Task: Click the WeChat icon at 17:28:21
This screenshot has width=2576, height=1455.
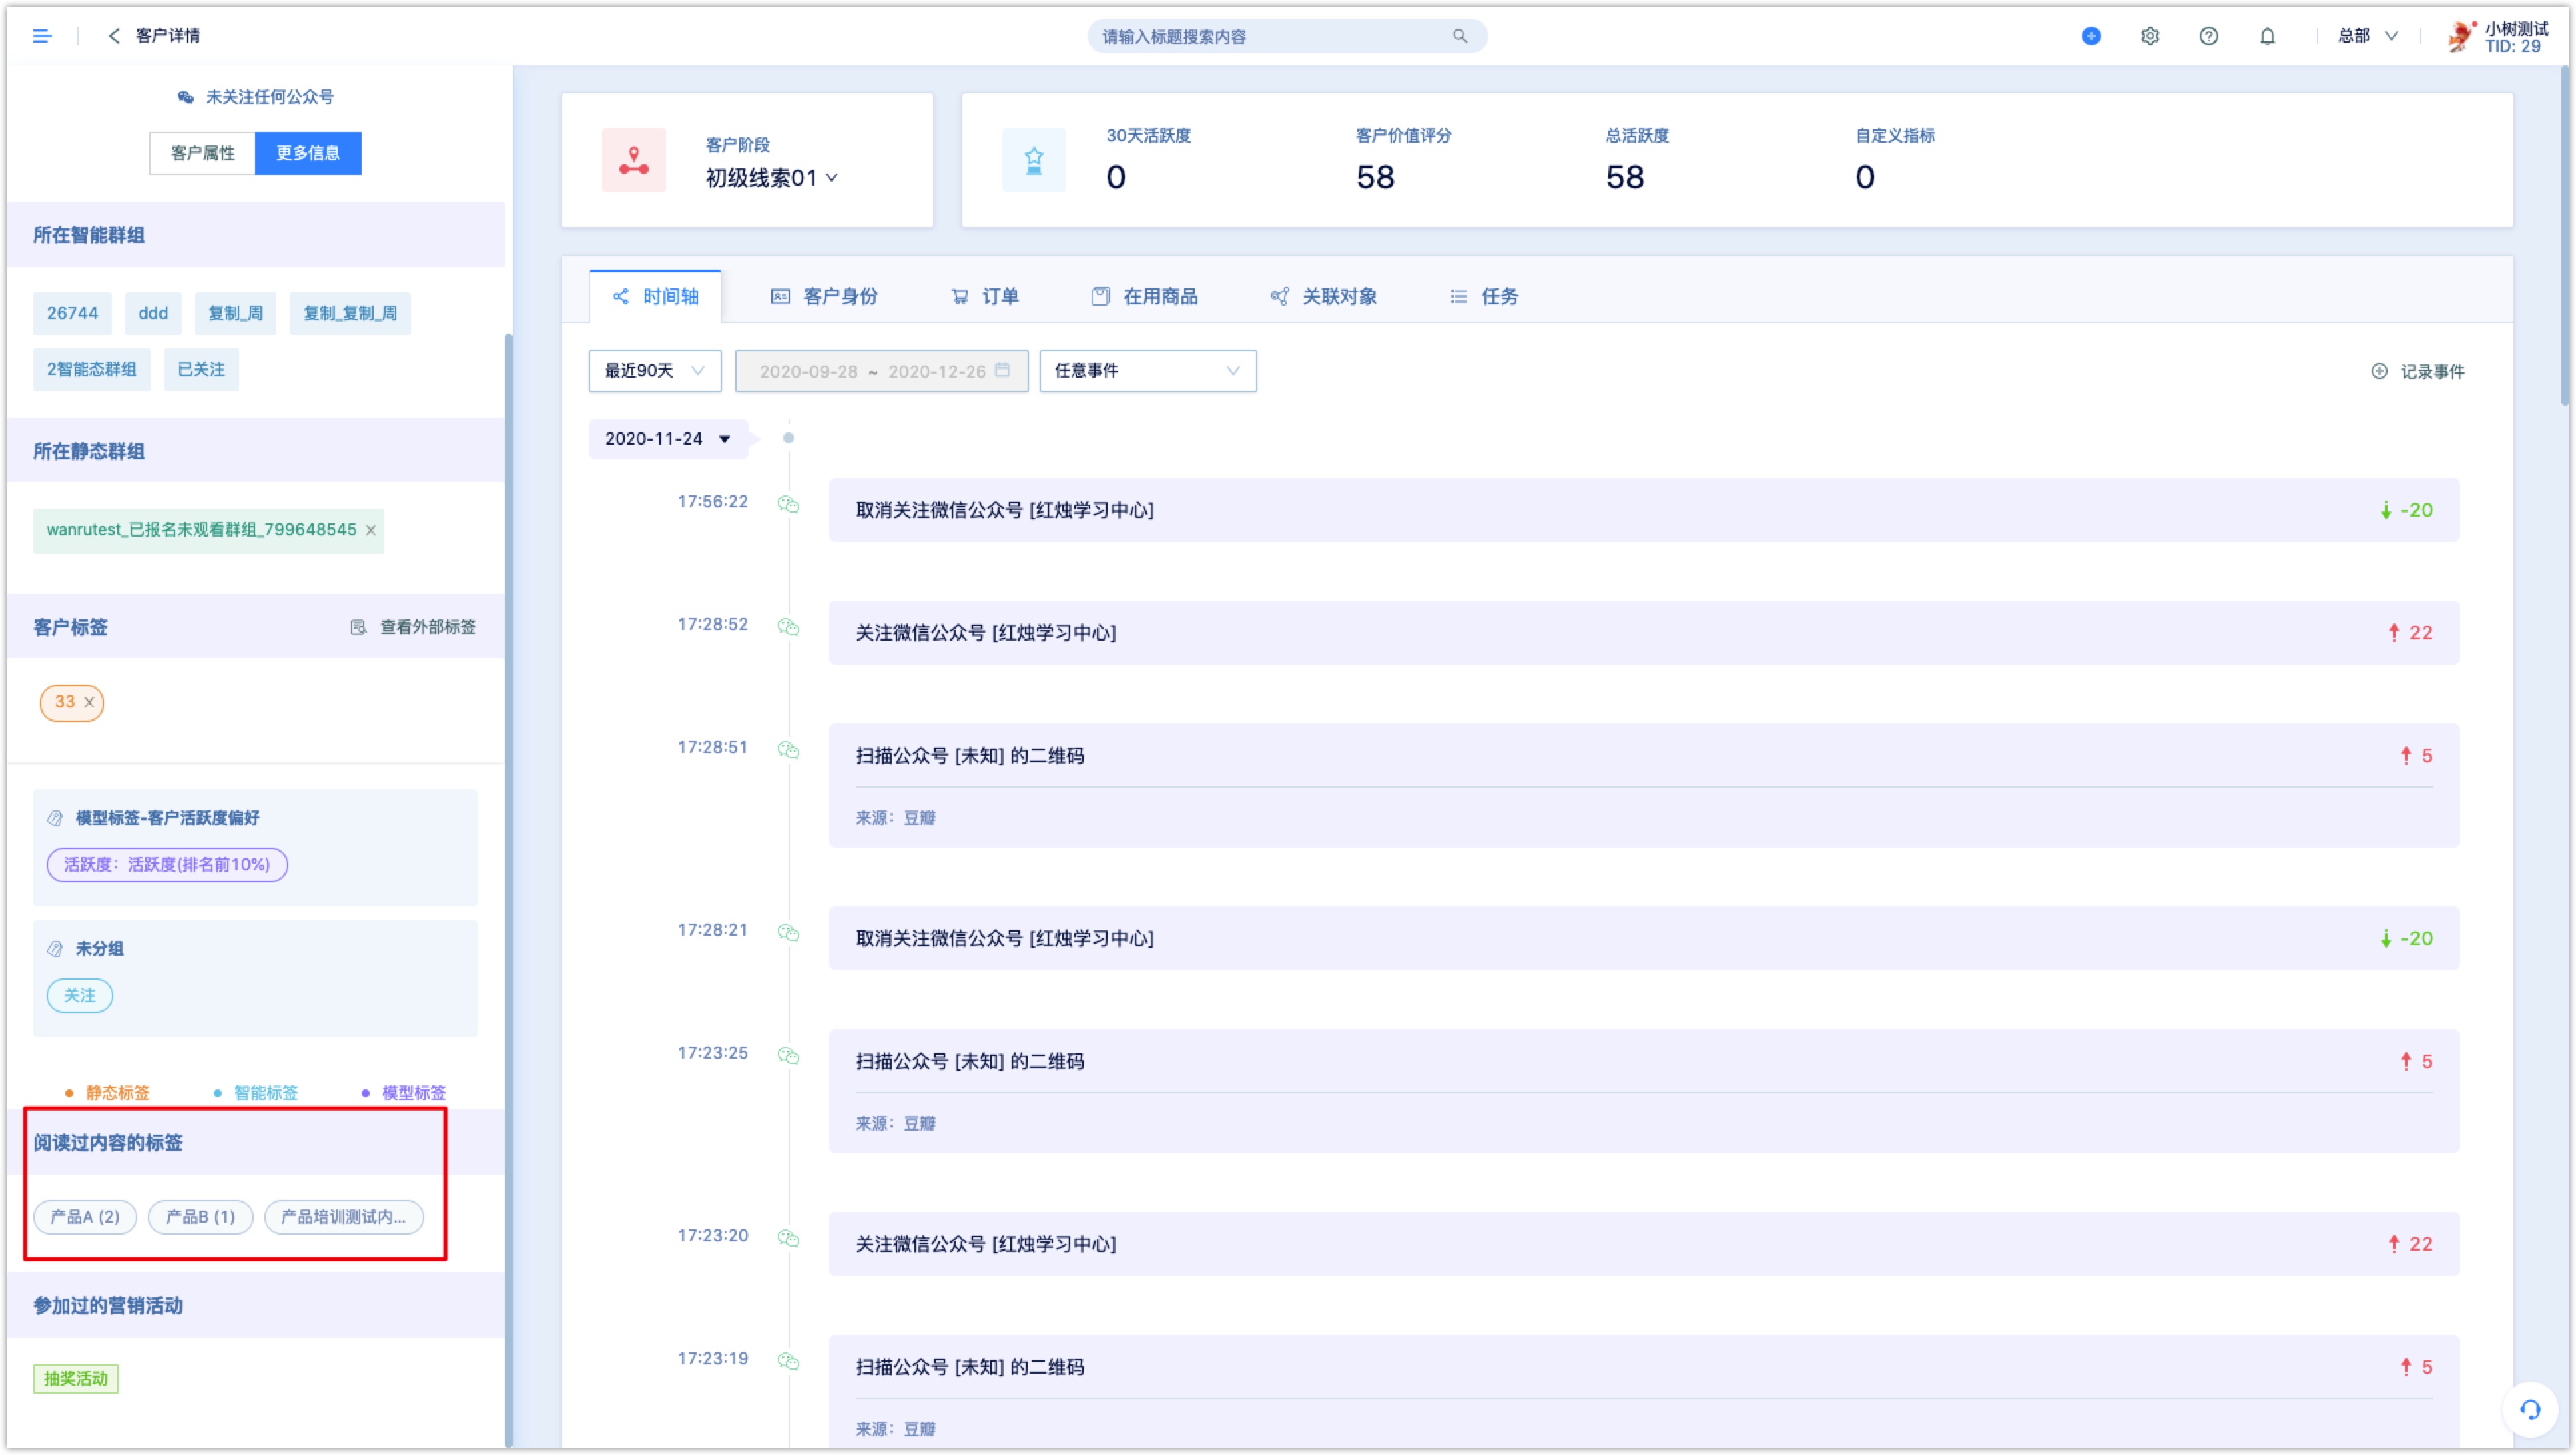Action: click(x=789, y=933)
